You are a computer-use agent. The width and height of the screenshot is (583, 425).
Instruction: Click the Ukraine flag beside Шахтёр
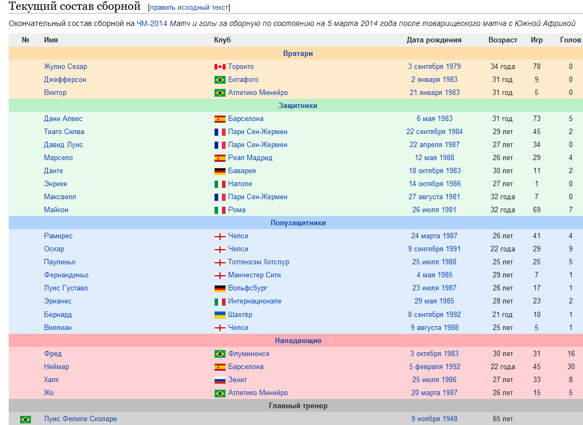[220, 315]
